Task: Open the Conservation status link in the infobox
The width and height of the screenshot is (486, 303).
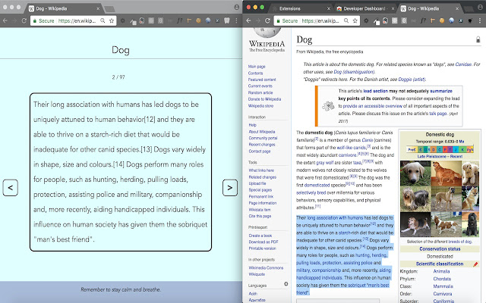Action: (440, 249)
